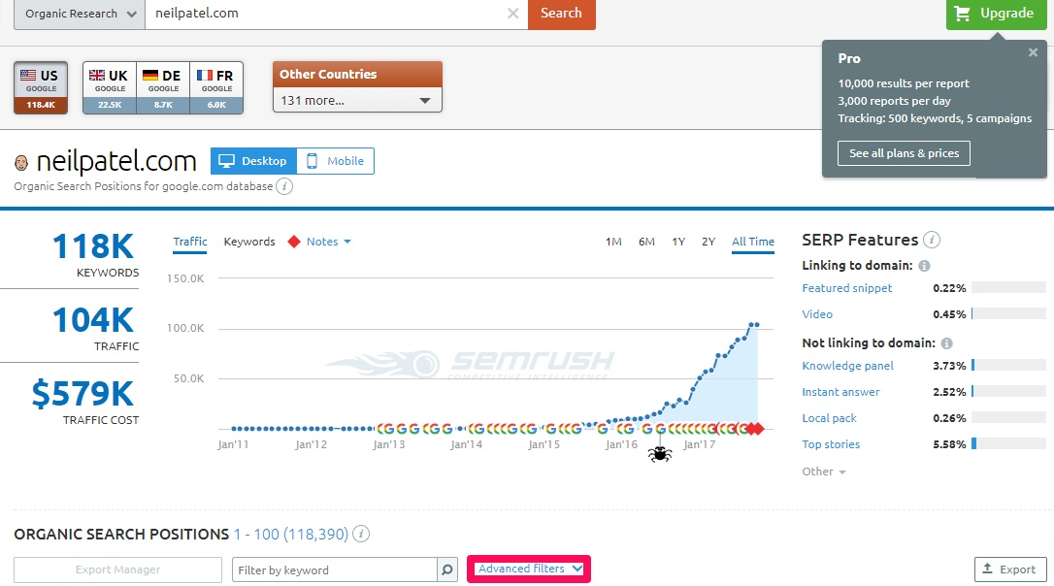Close the Pro plan tooltip
1054x586 pixels.
[x=1033, y=53]
